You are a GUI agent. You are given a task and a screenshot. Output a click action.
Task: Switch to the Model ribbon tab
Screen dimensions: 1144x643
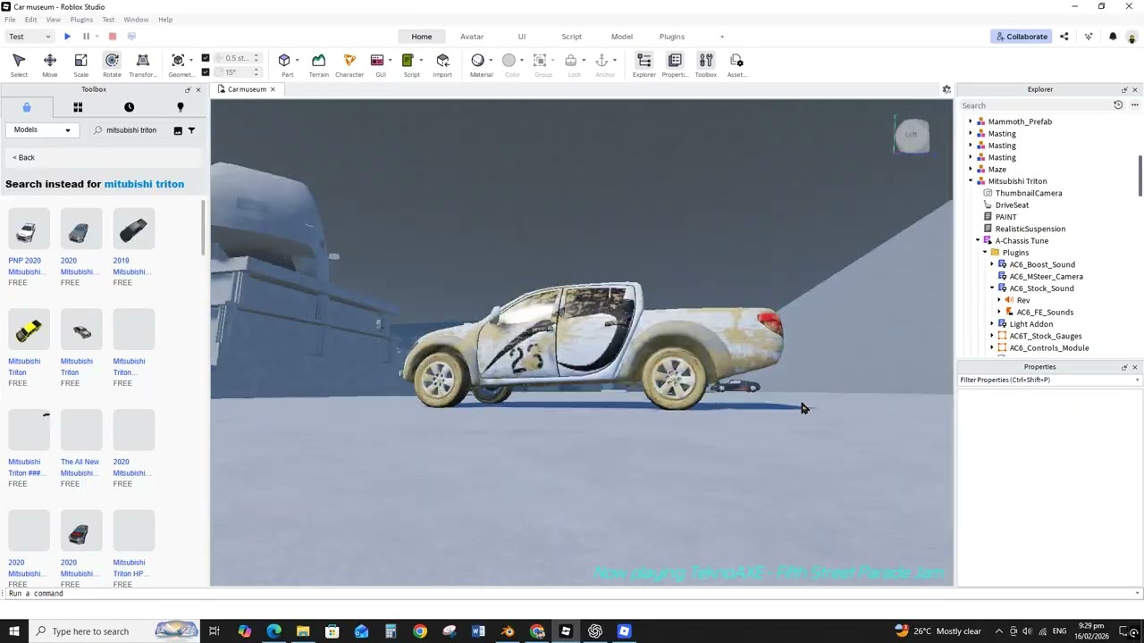pos(622,37)
